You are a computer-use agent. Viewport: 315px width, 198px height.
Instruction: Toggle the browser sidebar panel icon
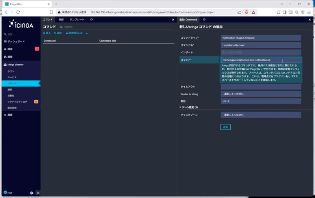pos(284,12)
